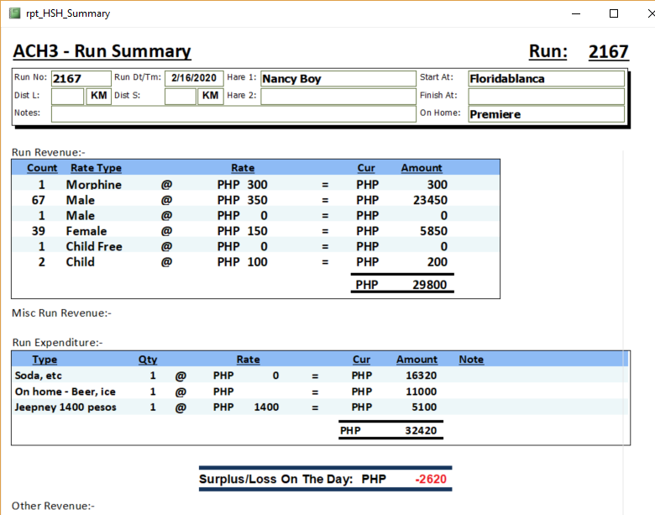Click the Jeepney 1400 pesos expenditure entry
The image size is (655, 515).
tap(65, 407)
